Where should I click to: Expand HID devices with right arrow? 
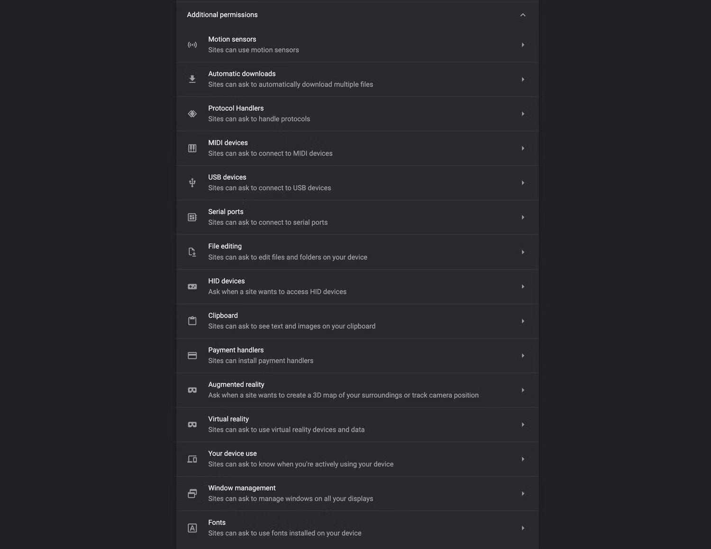522,287
